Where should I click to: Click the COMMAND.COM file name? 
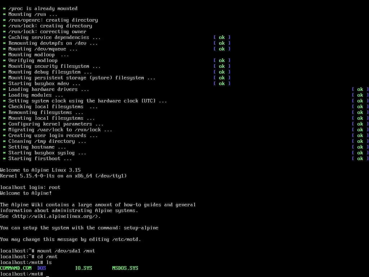coord(16,268)
